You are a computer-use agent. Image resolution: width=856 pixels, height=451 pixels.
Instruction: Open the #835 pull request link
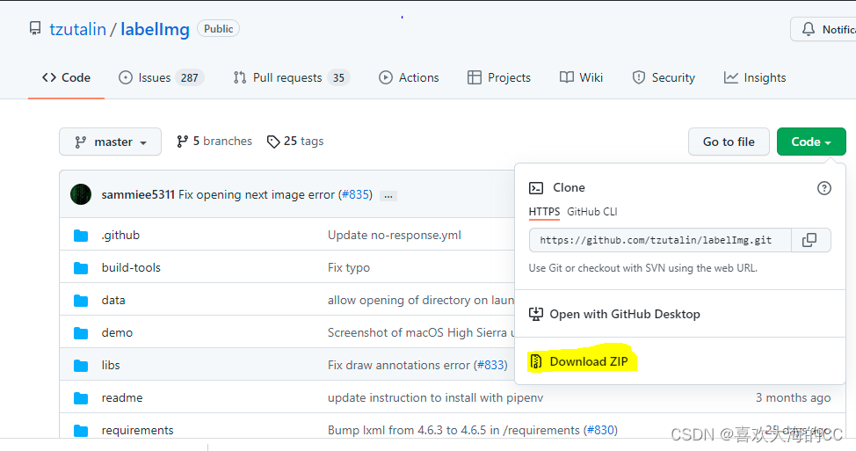[357, 195]
